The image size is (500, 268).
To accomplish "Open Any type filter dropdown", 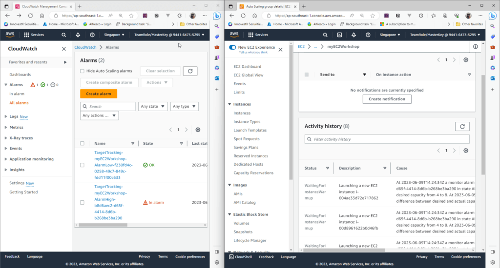I will click(184, 106).
